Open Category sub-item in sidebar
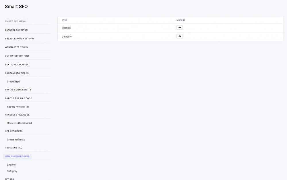This screenshot has height=180, width=287. pos(12,171)
